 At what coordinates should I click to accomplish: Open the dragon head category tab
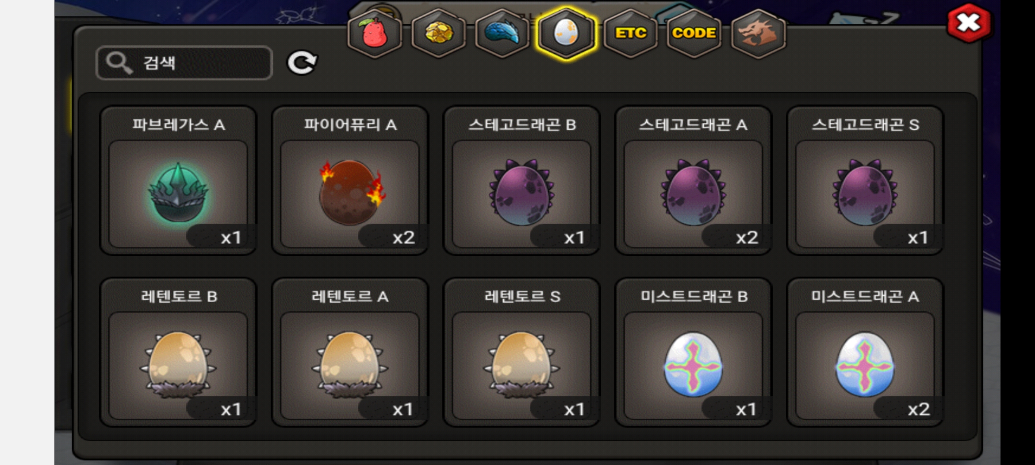click(759, 34)
